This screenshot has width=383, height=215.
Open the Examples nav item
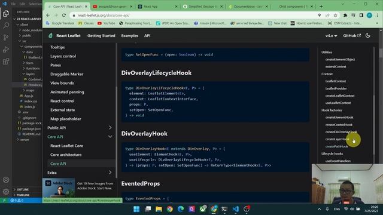130,36
